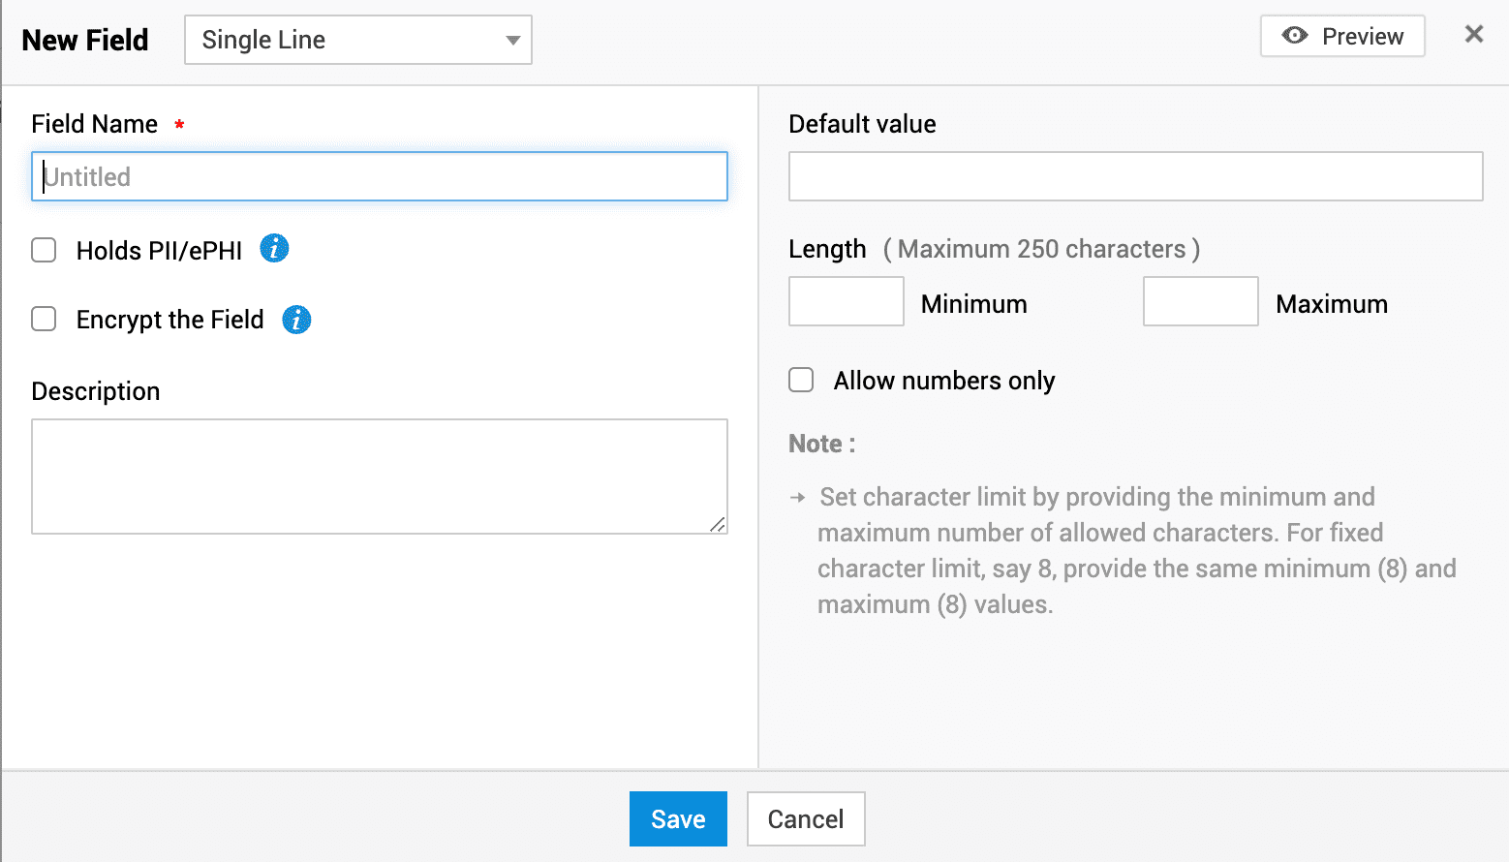Viewport: 1509px width, 862px height.
Task: Focus the Field Name input box
Action: click(x=379, y=177)
